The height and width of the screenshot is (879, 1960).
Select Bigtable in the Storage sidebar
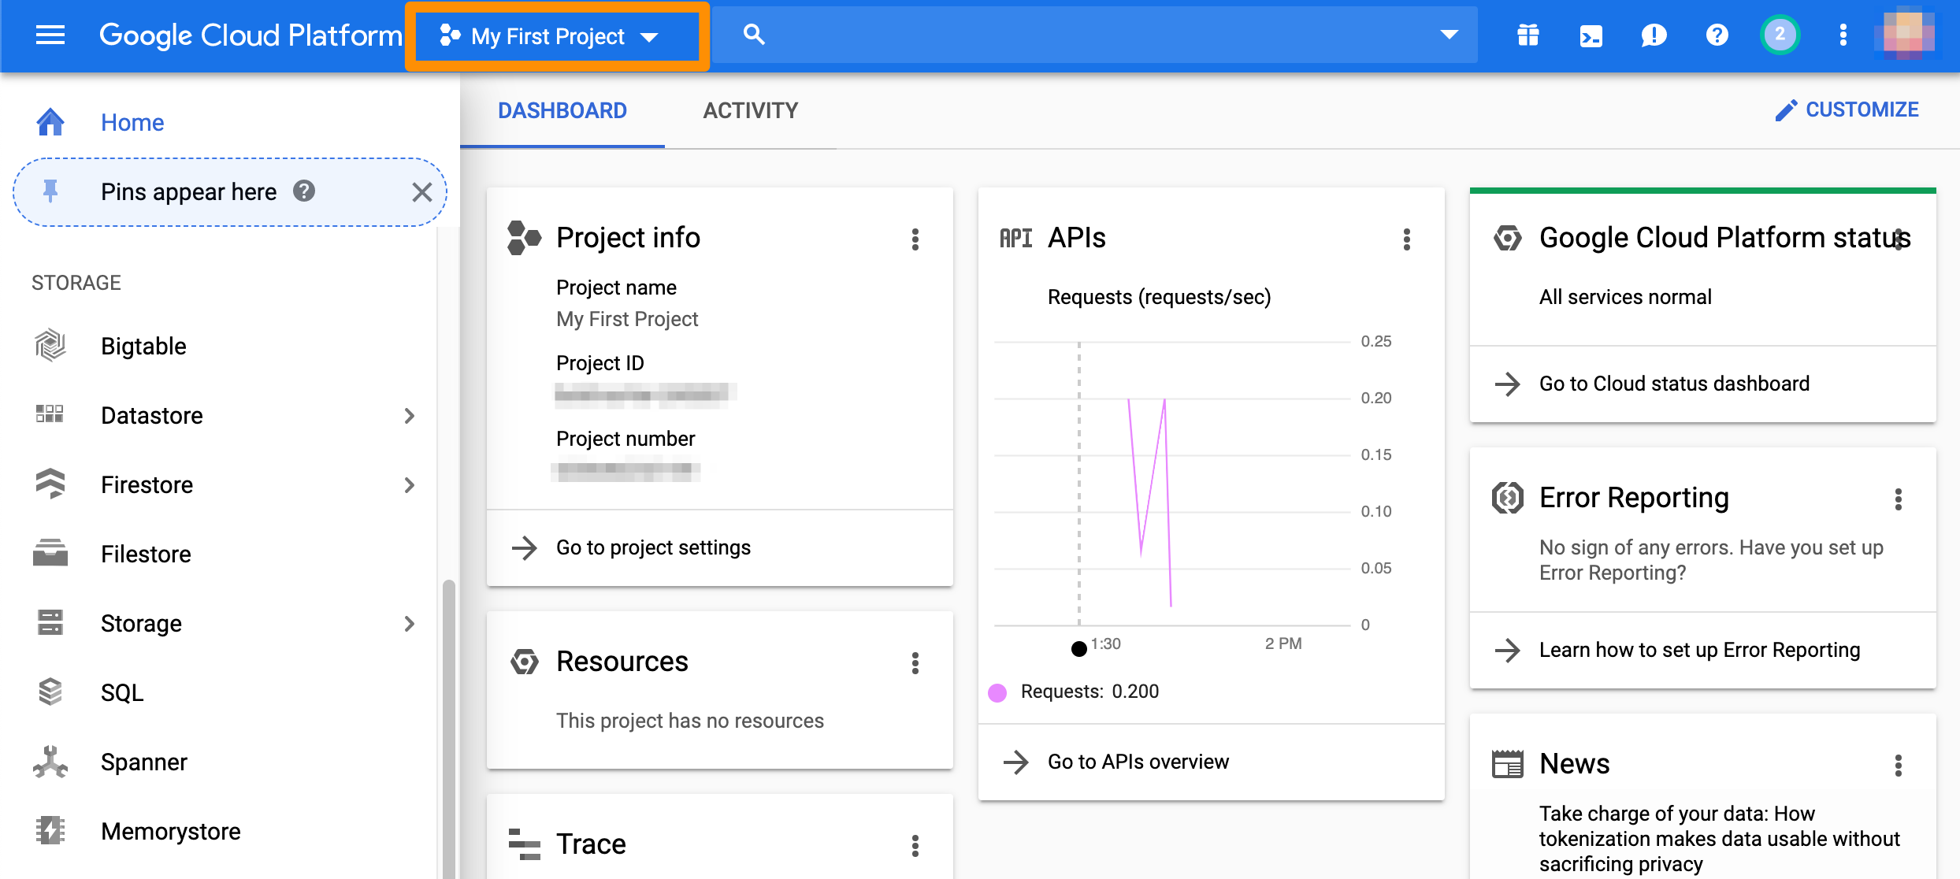click(143, 346)
